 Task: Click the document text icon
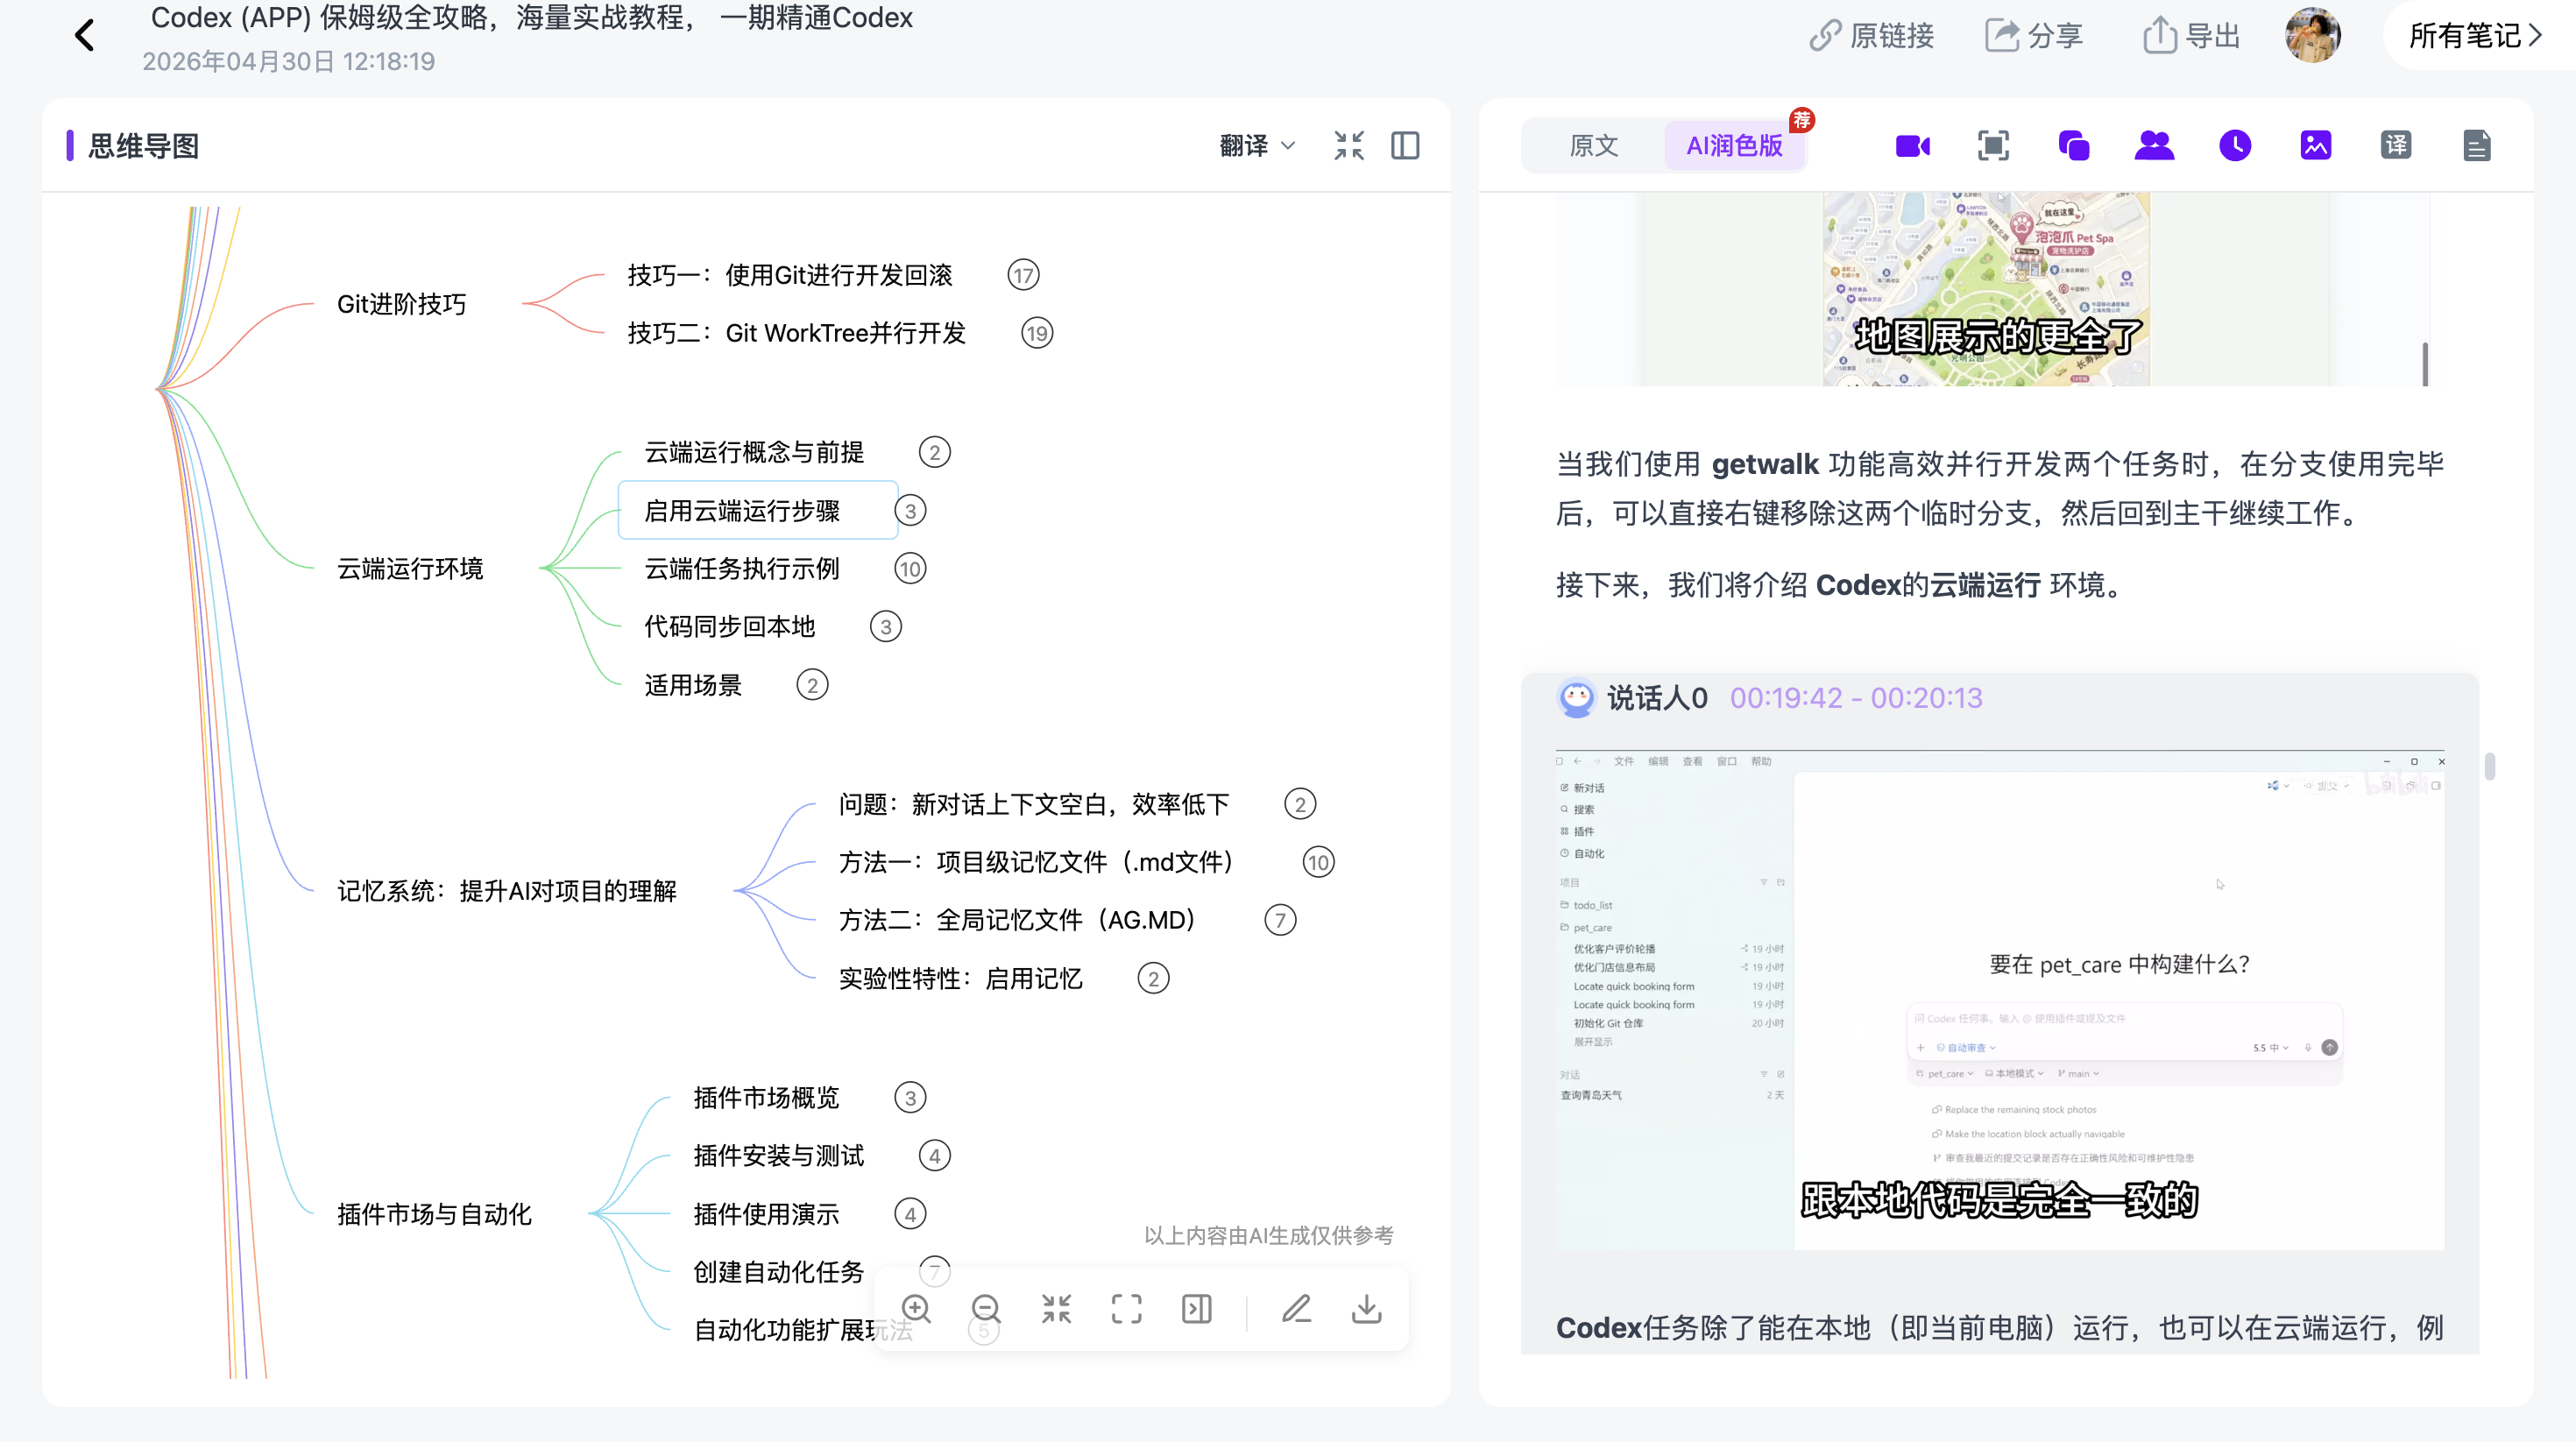2477,146
